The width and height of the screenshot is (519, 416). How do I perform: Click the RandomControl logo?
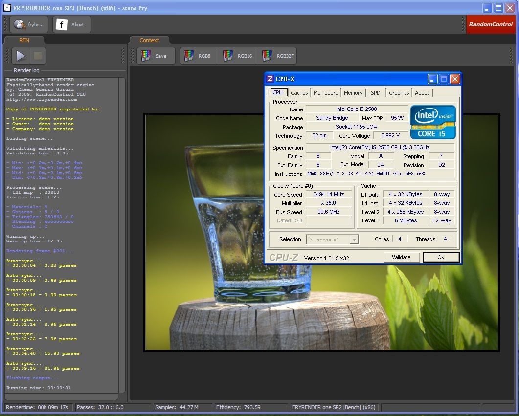(491, 24)
